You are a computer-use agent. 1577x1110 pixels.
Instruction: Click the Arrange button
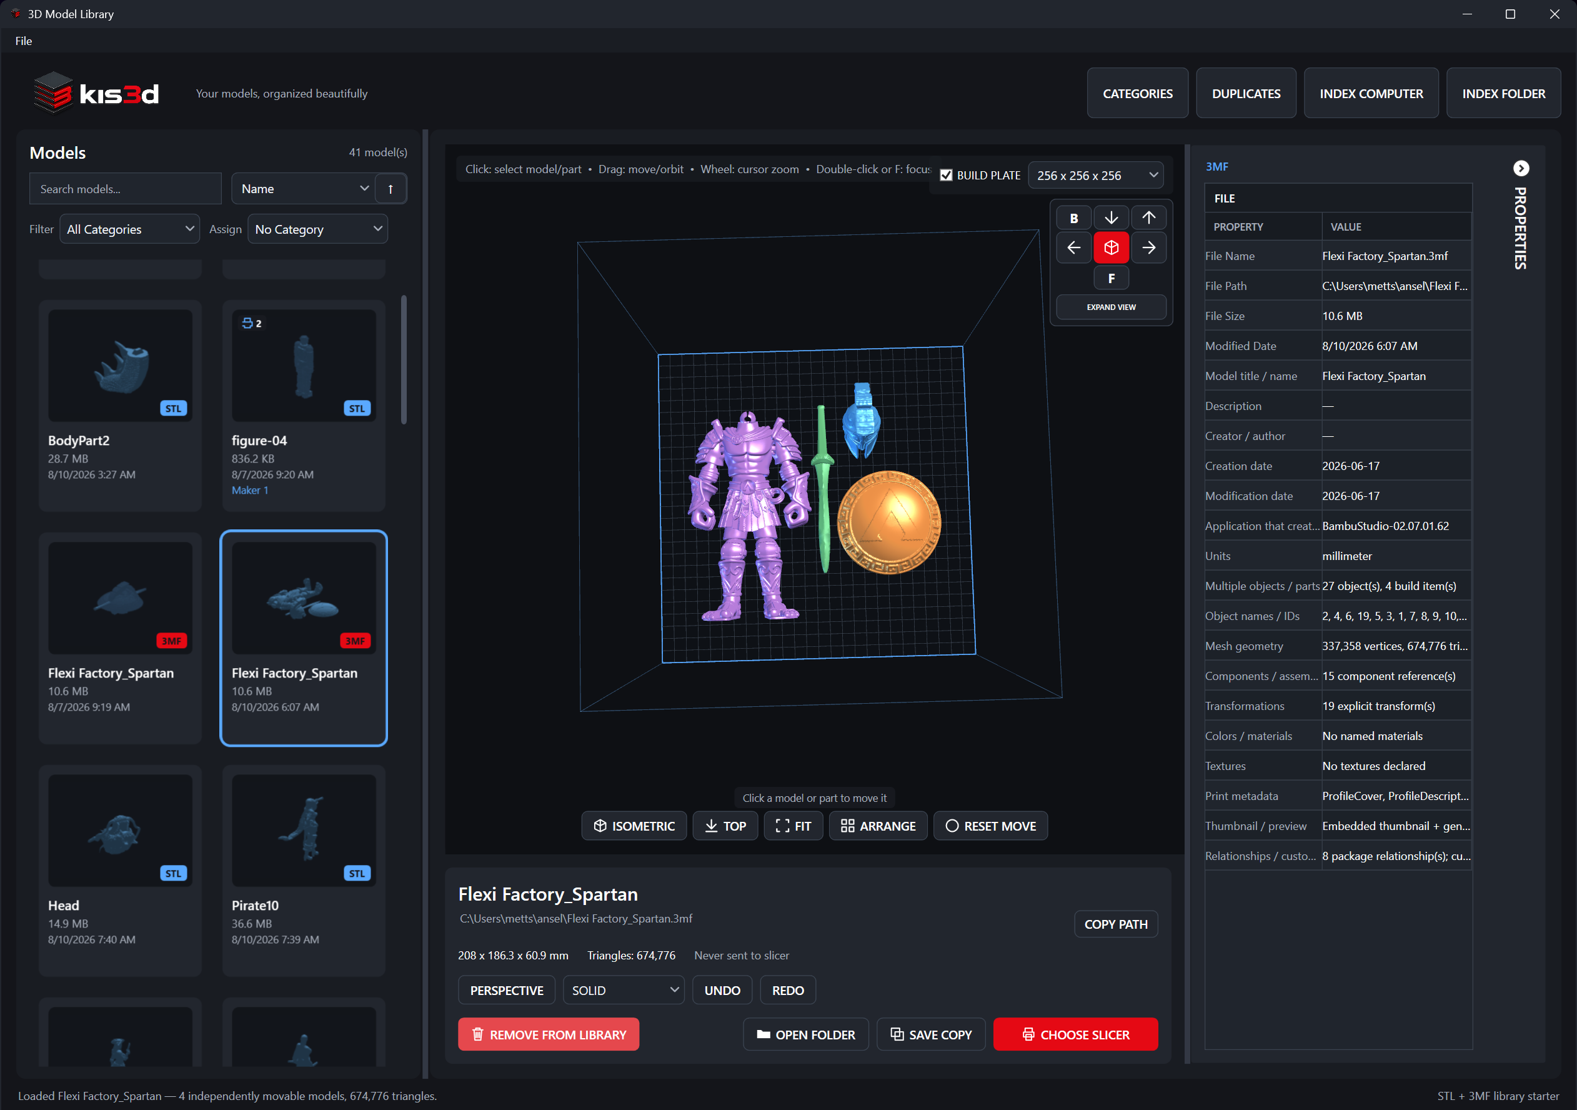click(877, 826)
